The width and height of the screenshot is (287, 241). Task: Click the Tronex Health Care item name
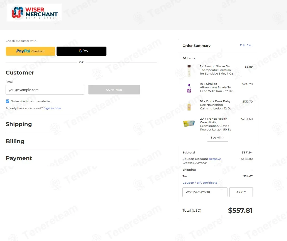(216, 124)
